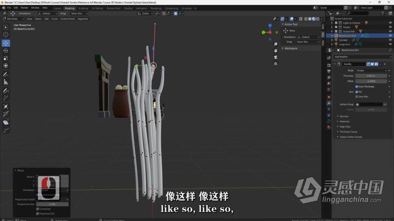Image resolution: width=394 pixels, height=221 pixels.
Task: Hide the Models collection via eye icon
Action: pos(390,27)
